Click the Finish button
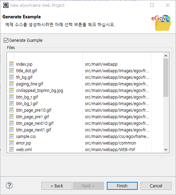The image size is (176, 195). (122, 186)
